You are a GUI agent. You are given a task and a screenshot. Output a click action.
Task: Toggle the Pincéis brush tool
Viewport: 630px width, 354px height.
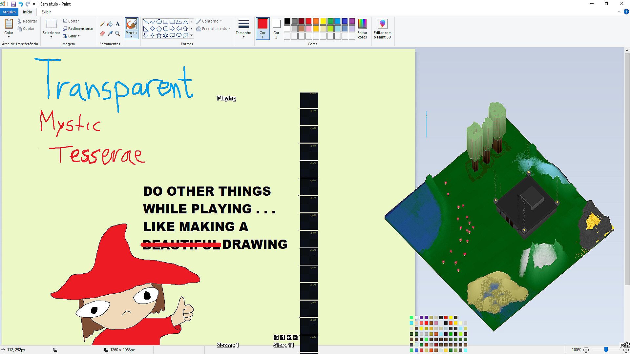tap(131, 24)
